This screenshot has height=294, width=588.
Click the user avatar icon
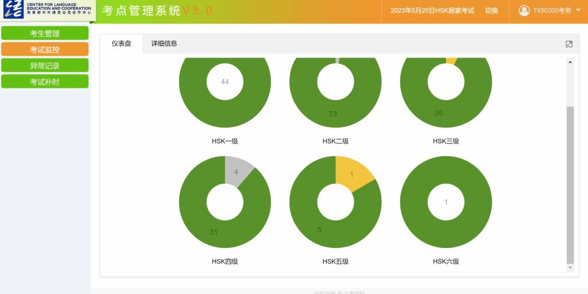(524, 10)
